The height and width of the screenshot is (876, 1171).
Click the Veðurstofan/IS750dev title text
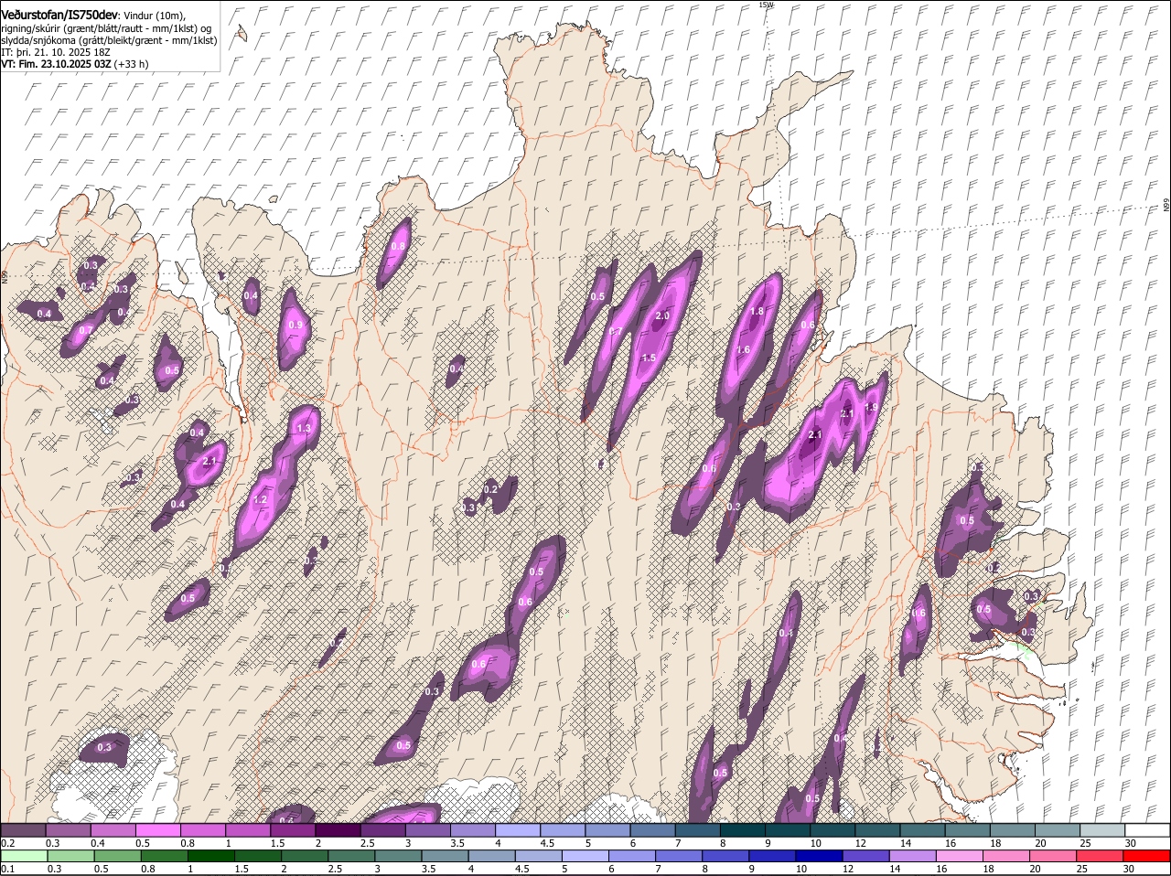(60, 15)
